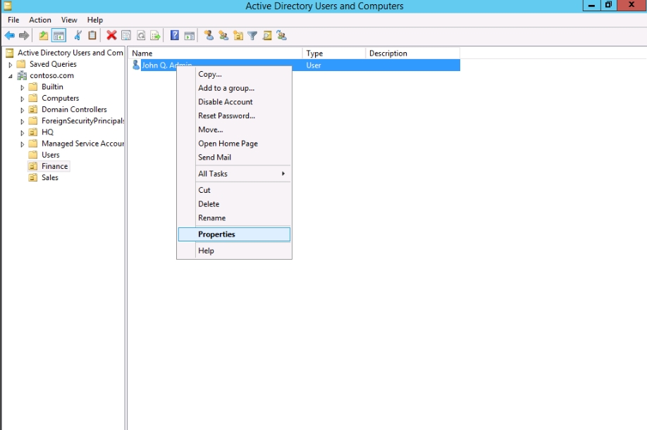Click the Export List toolbar icon
647x430 pixels.
155,35
